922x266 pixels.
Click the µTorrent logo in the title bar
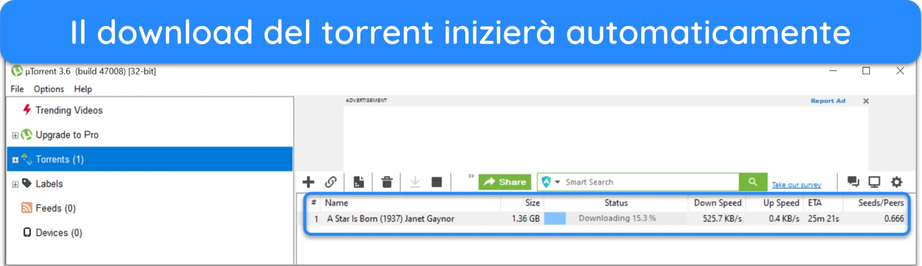[x=17, y=70]
